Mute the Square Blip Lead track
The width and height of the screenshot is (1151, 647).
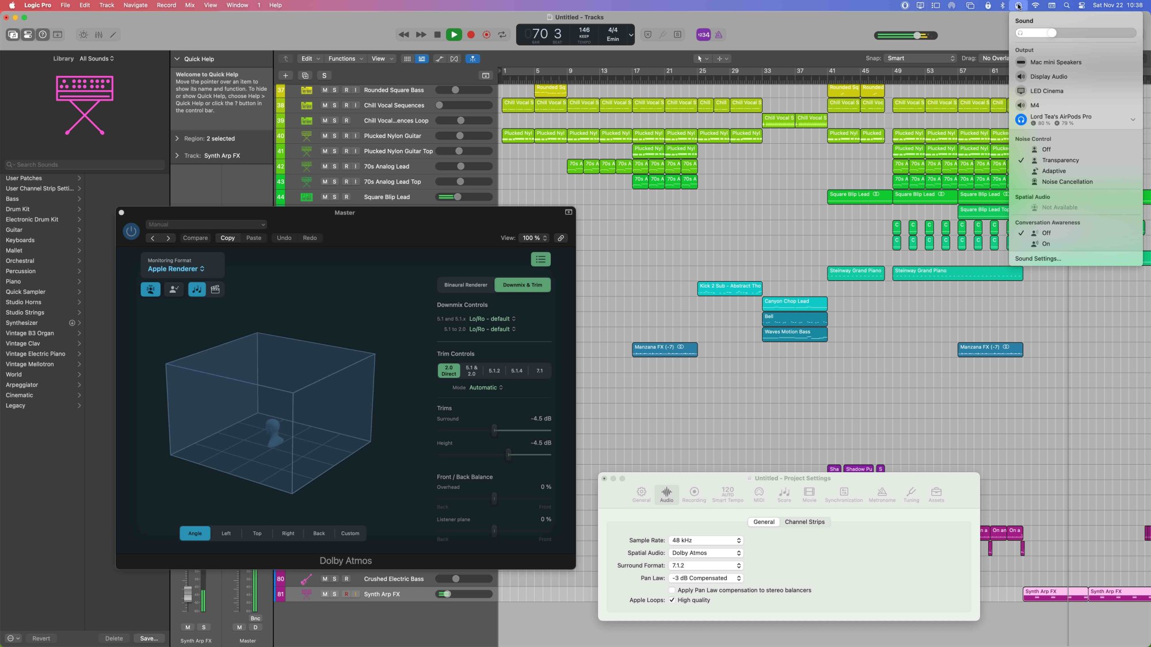coord(325,197)
